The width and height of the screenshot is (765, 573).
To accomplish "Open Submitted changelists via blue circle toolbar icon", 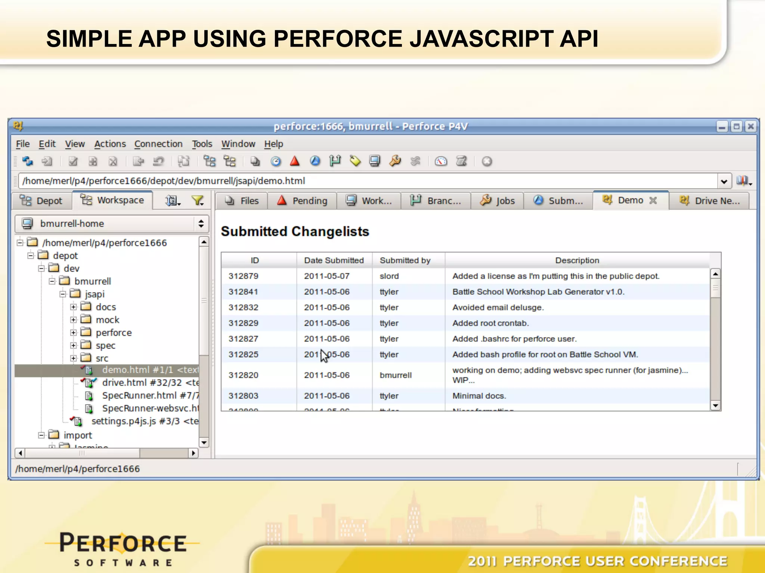I will (x=315, y=161).
